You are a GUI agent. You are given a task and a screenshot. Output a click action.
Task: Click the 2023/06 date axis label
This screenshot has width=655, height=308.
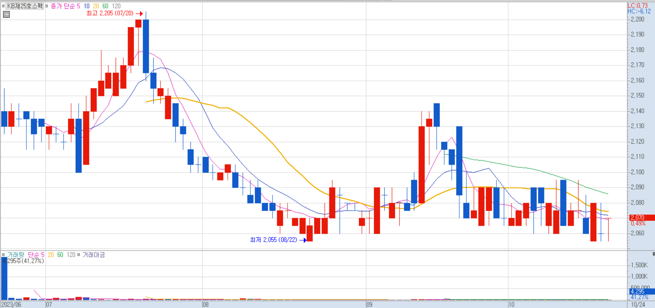tap(11, 305)
